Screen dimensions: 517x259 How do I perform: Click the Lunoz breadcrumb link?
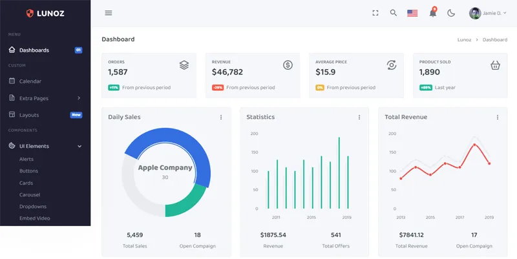tap(464, 39)
